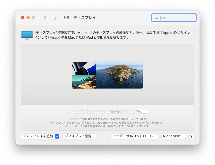
Task: Click the blue monitor display icon
Action: [x=27, y=35]
